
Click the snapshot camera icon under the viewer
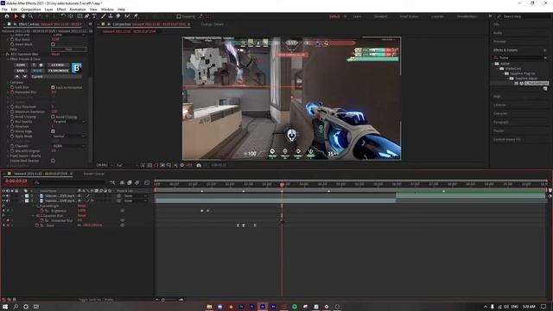199,165
